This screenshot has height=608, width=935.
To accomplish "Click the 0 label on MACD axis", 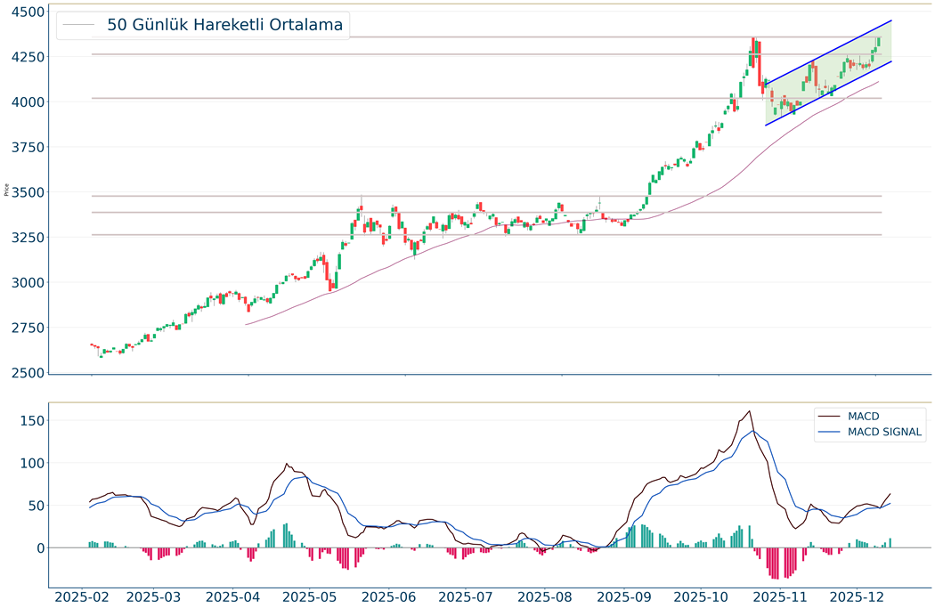I will coord(39,548).
